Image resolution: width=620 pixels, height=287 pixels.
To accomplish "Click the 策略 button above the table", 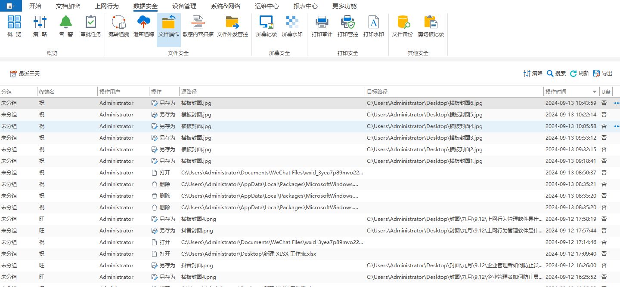I will point(533,73).
